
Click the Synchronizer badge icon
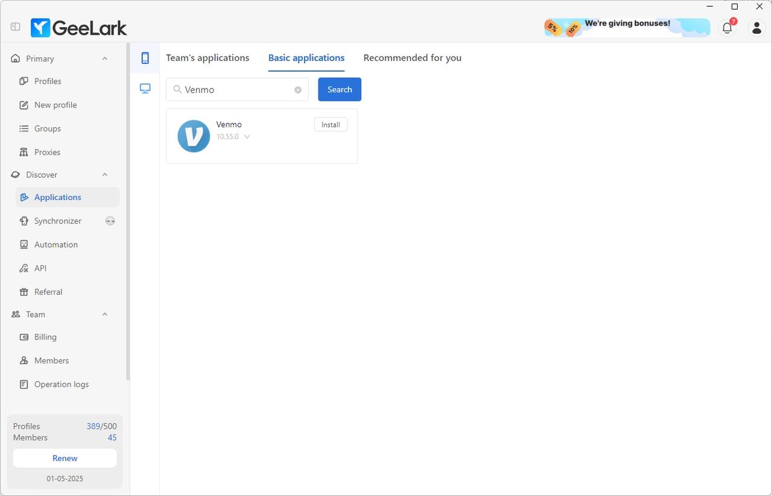(x=110, y=221)
